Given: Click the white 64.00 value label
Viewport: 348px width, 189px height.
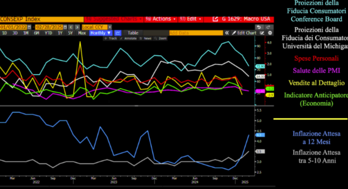Looking at the screenshot, I should 260,76.
